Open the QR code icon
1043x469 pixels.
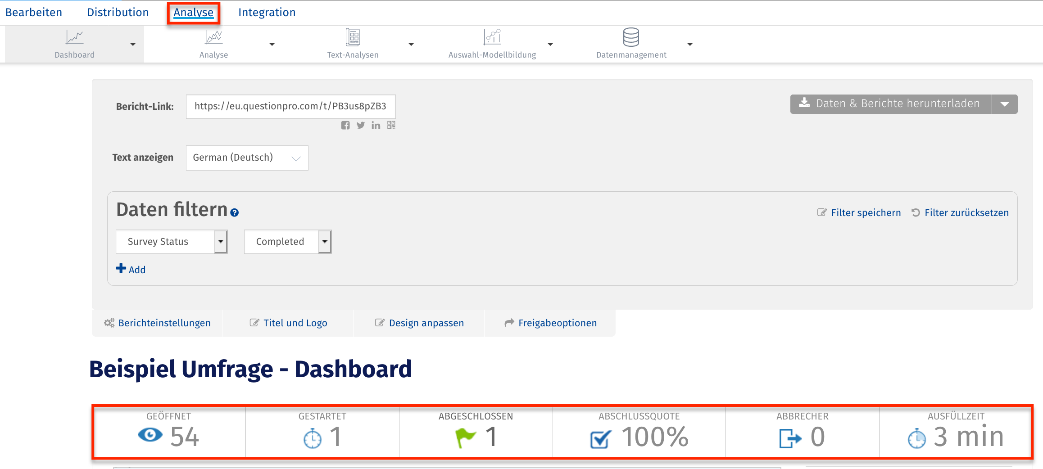pyautogui.click(x=391, y=125)
